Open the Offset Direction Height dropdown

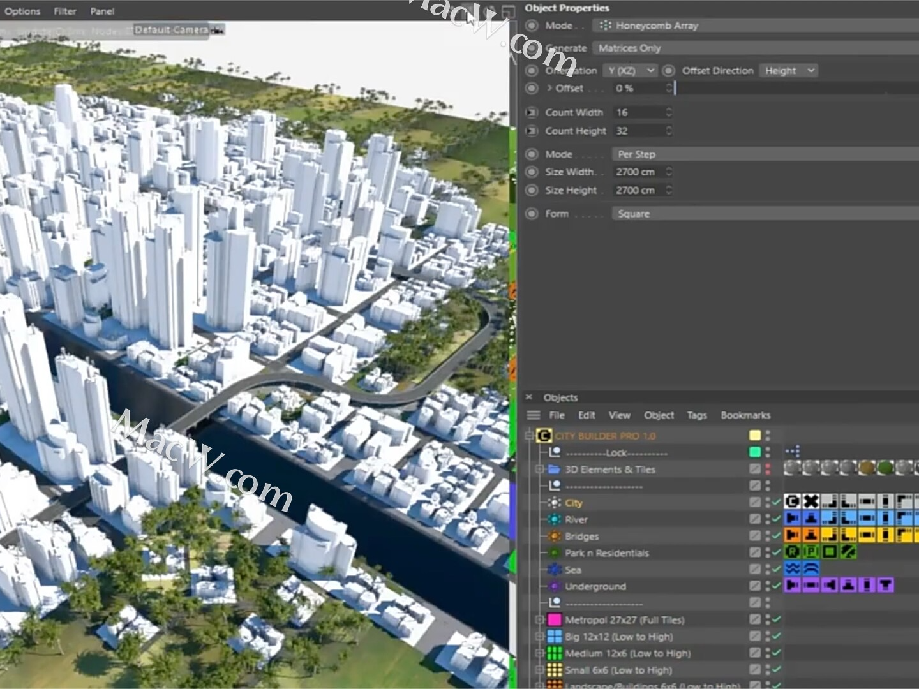pyautogui.click(x=789, y=70)
